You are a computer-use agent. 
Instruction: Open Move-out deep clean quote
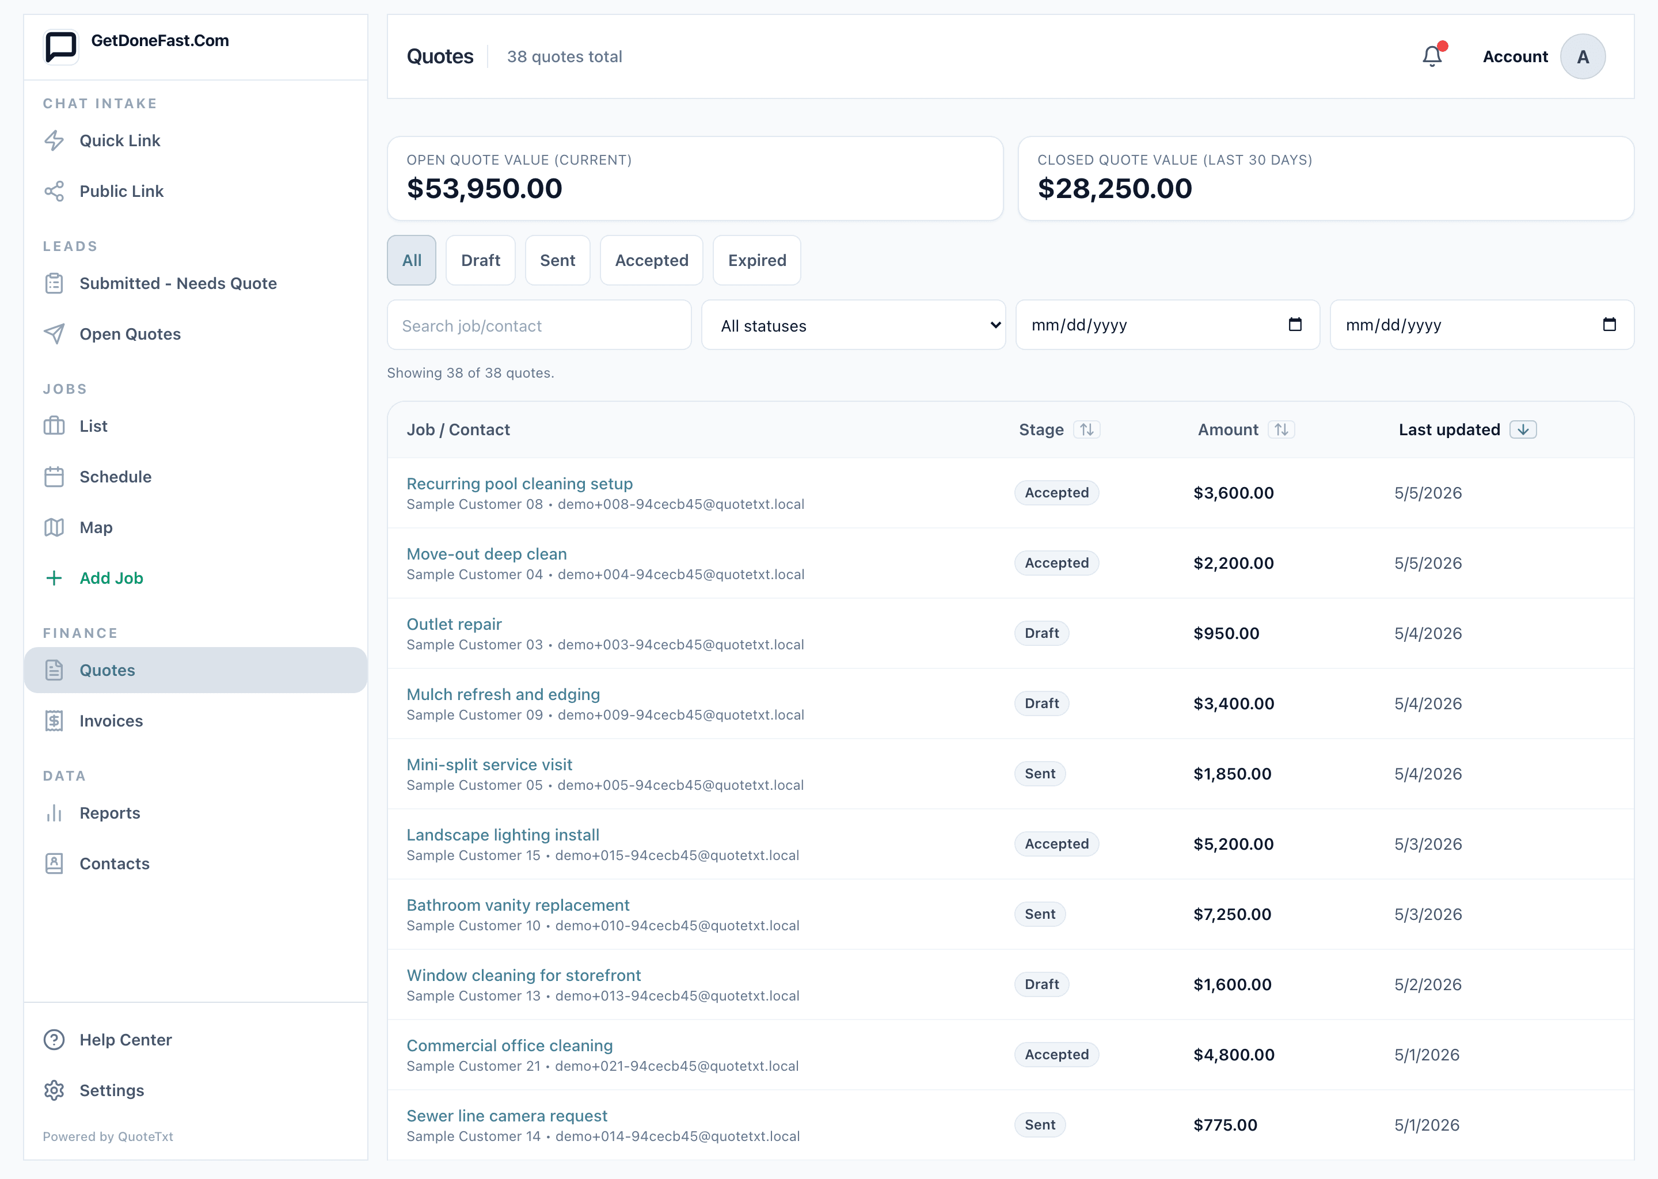[x=486, y=554]
